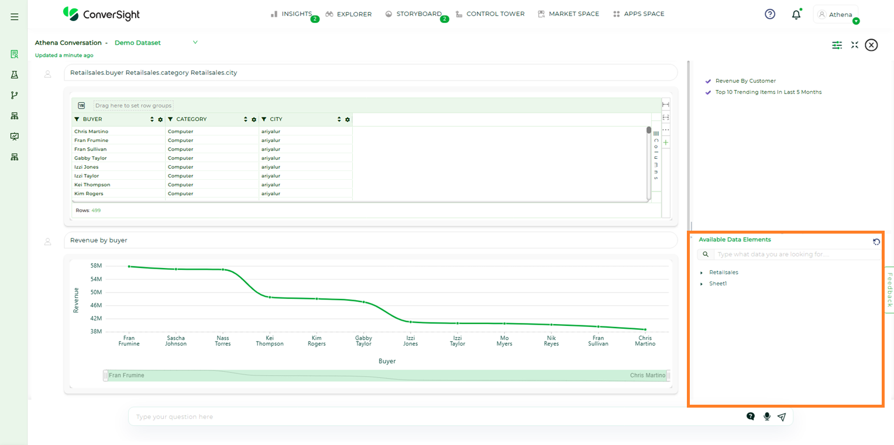Click the left handle of chart range slider
Screen dimensions: 894x445
105,376
